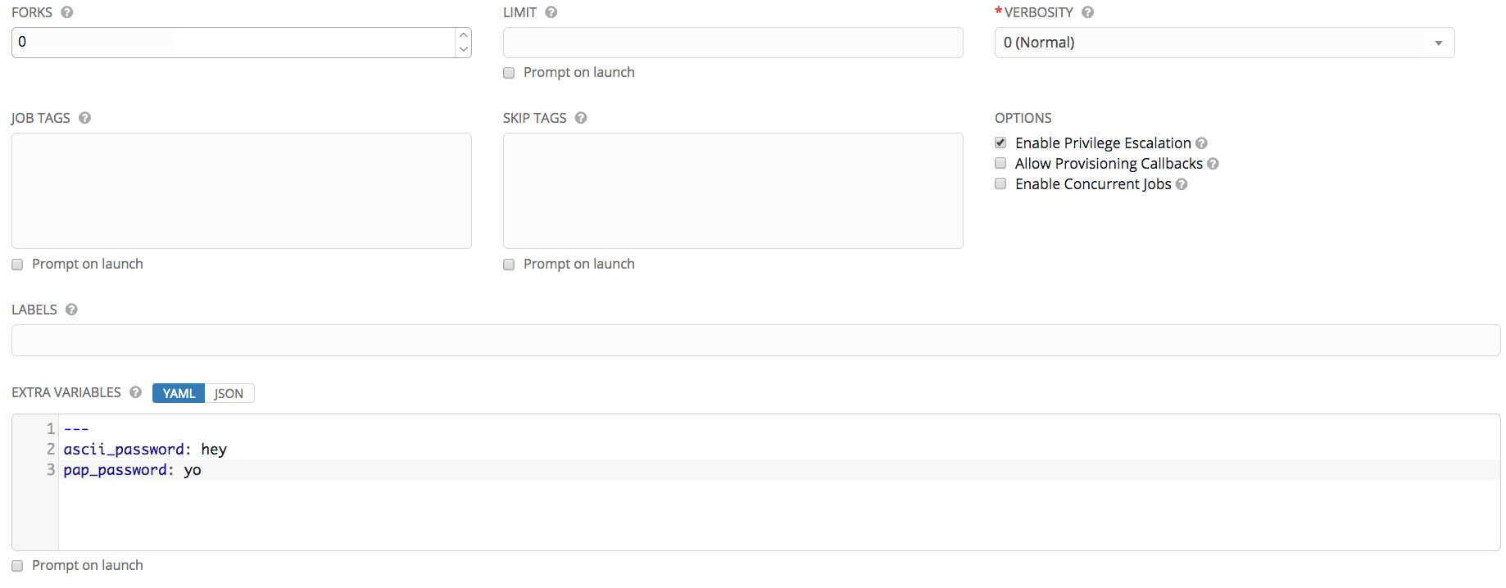Image resolution: width=1506 pixels, height=588 pixels.
Task: Open the Extra Variables help tooltip
Action: (x=135, y=392)
